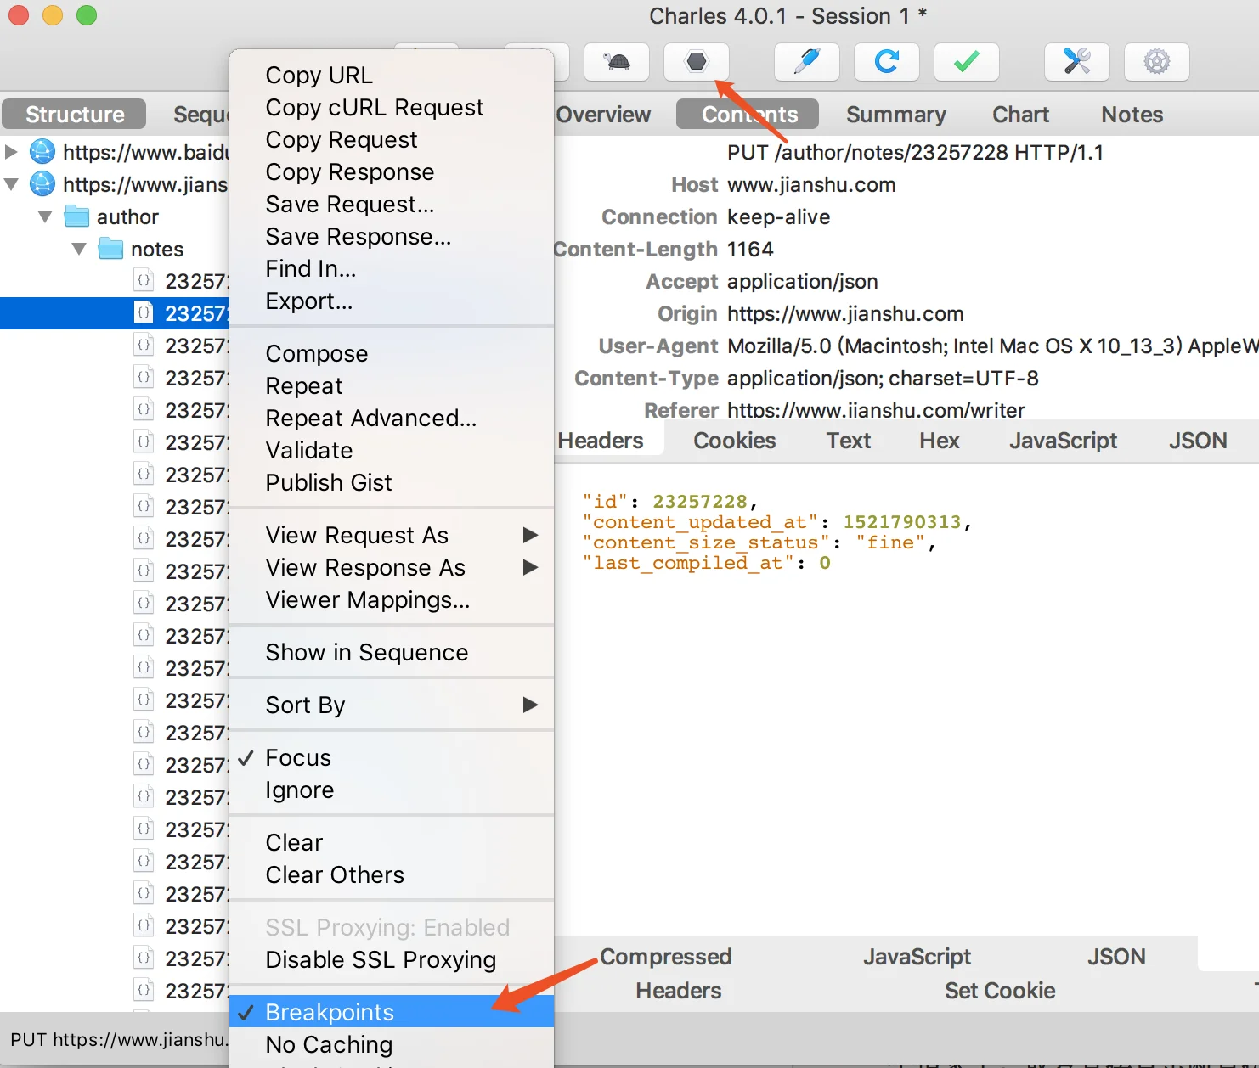This screenshot has height=1068, width=1259.
Task: Open the response Compressed tab
Action: coord(665,957)
